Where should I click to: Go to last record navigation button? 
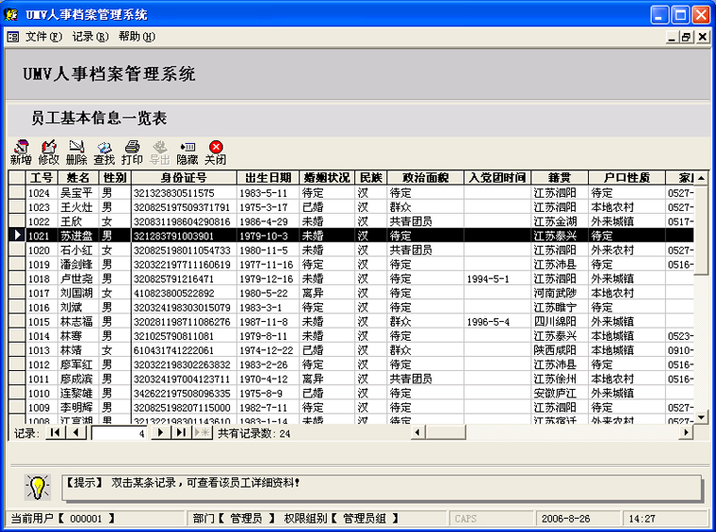tap(181, 432)
